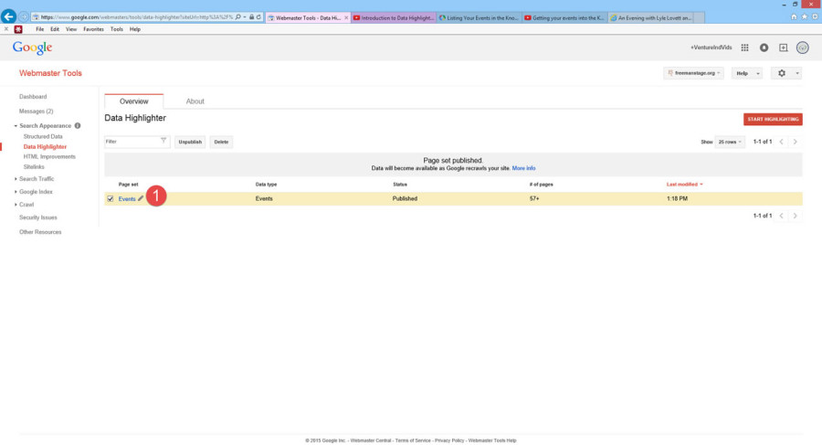The width and height of the screenshot is (822, 445).
Task: Open the Events page set link
Action: pos(127,199)
